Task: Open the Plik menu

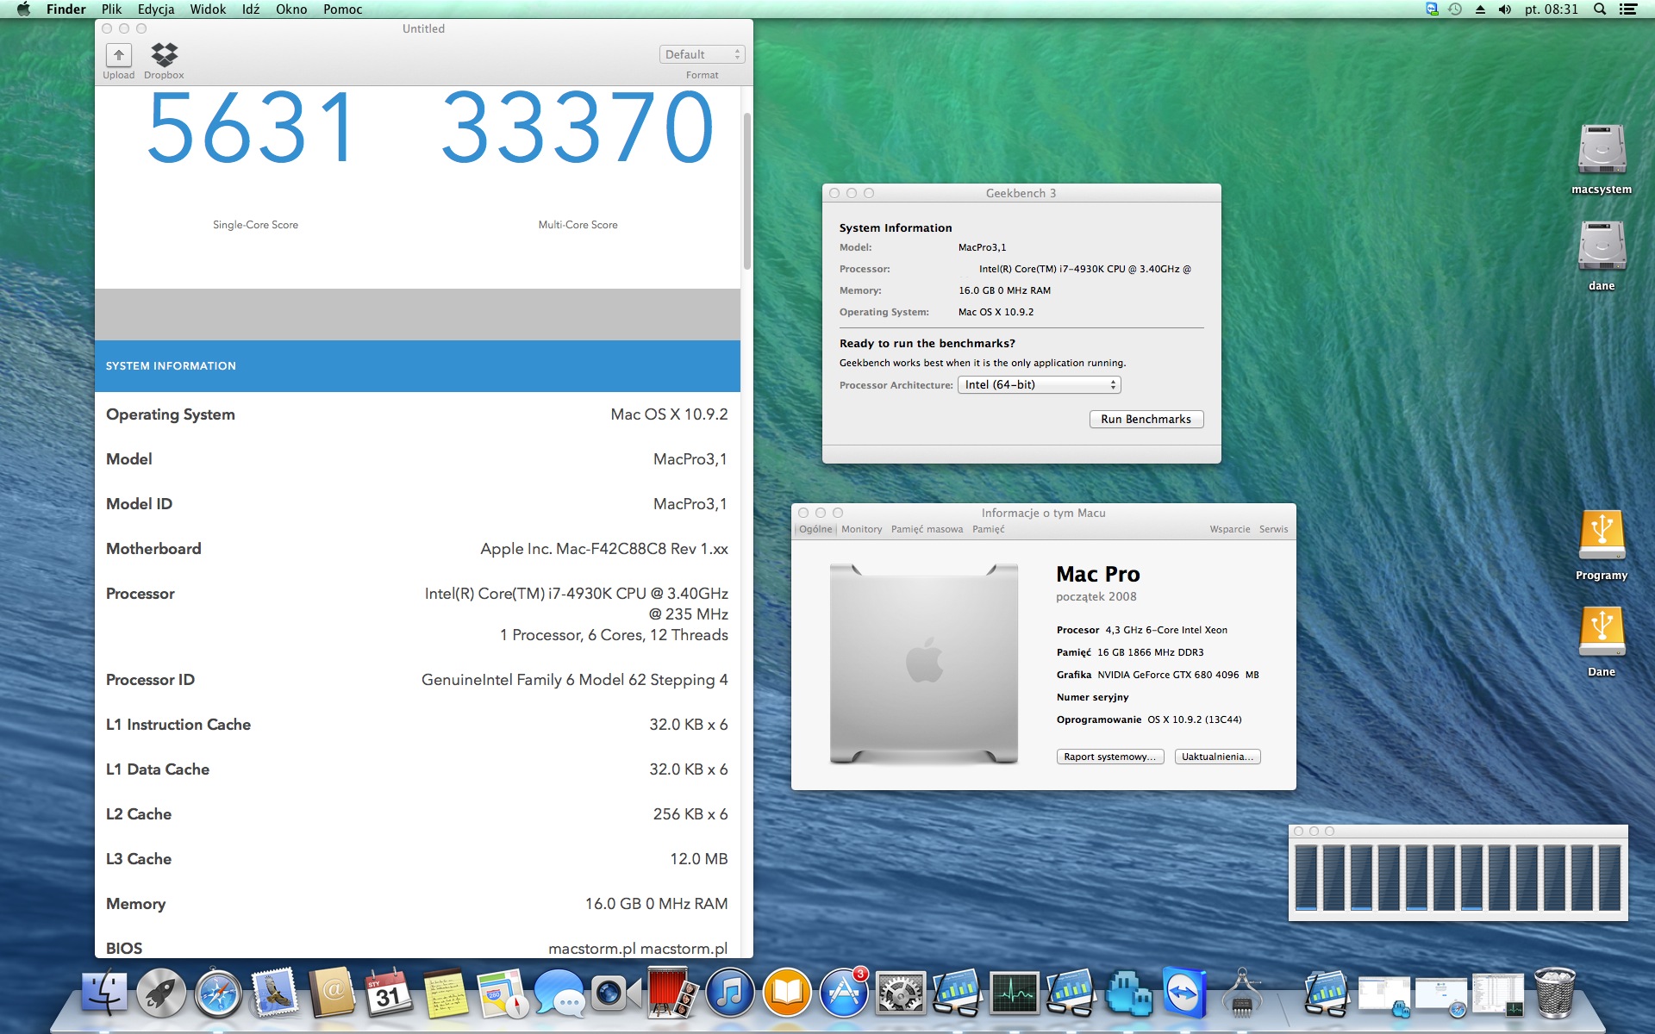Action: click(x=111, y=9)
